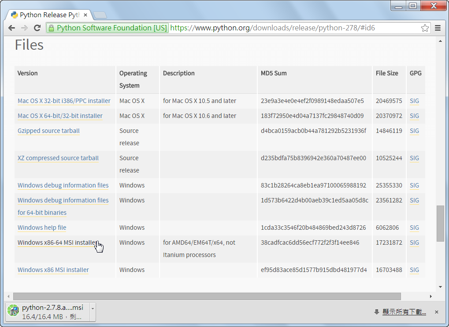449x327 pixels.
Task: Click MD5 sum d4bca0159acb0b44a781292b5231936f
Action: click(313, 131)
